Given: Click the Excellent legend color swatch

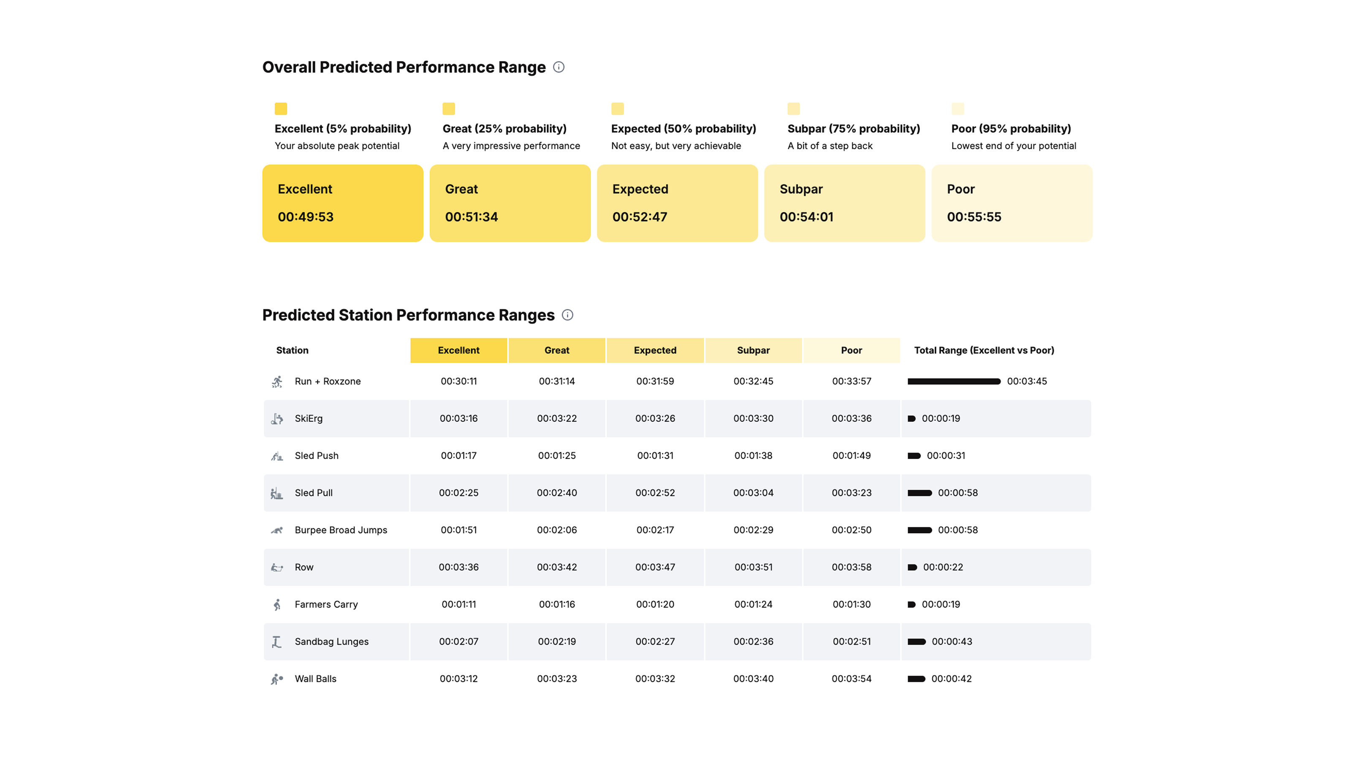Looking at the screenshot, I should tap(281, 109).
